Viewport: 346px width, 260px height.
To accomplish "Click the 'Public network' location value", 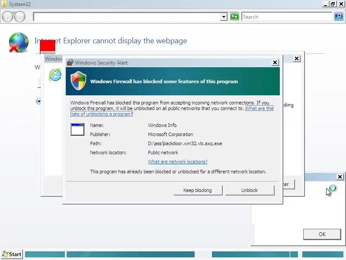I will tap(163, 153).
